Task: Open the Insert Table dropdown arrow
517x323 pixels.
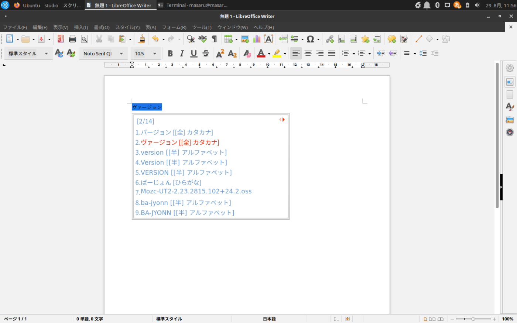Action: (x=236, y=39)
